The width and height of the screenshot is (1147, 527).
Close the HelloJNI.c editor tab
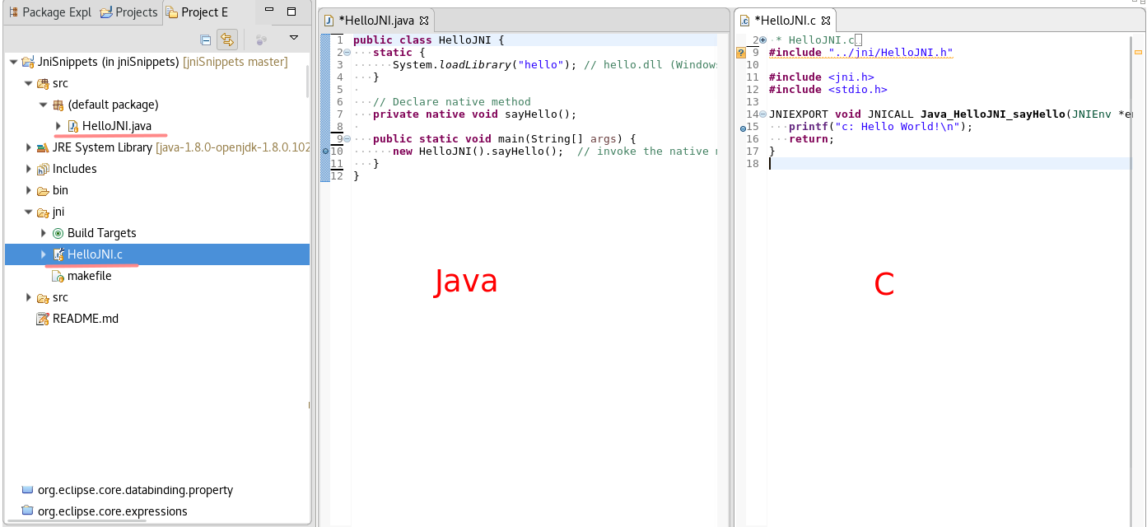pyautogui.click(x=824, y=21)
